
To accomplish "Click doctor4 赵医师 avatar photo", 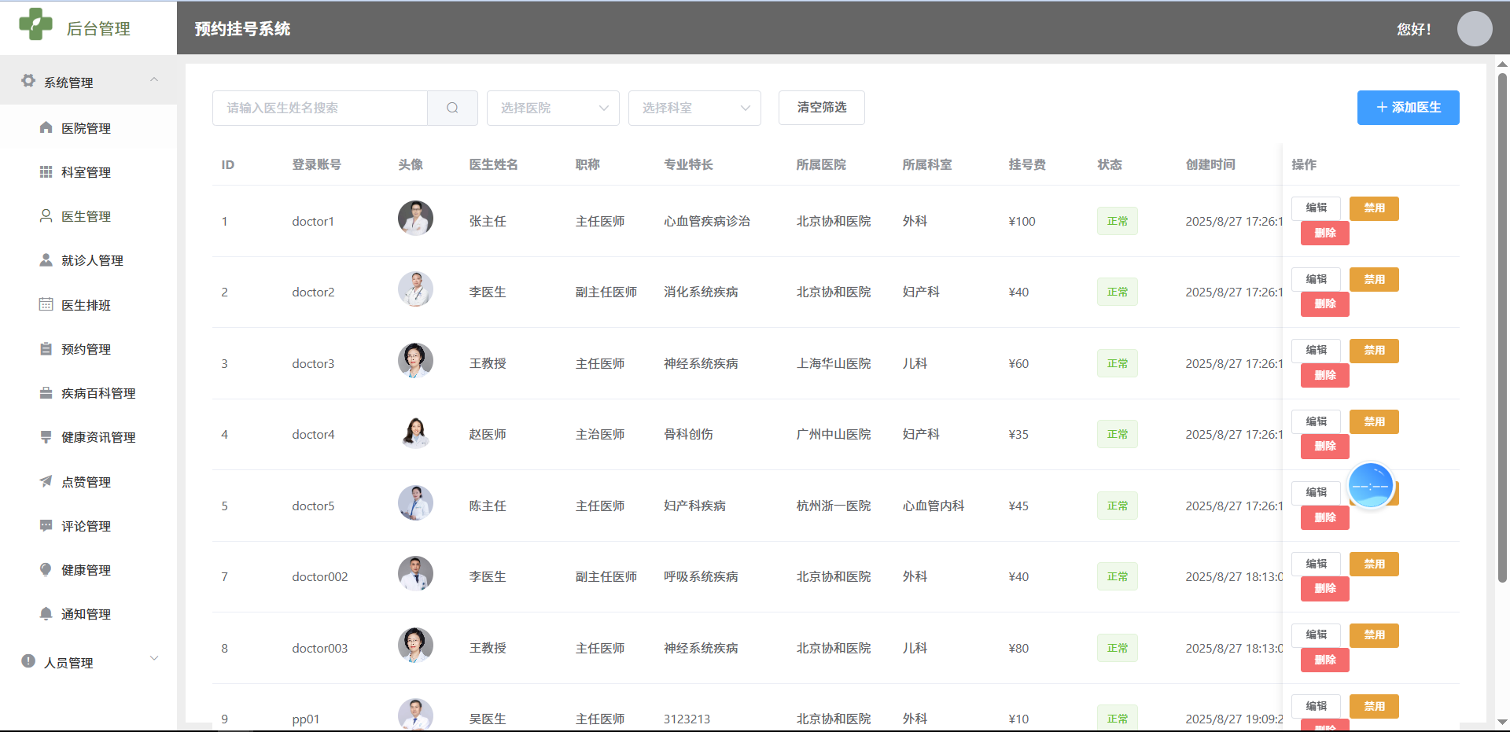I will coord(415,432).
